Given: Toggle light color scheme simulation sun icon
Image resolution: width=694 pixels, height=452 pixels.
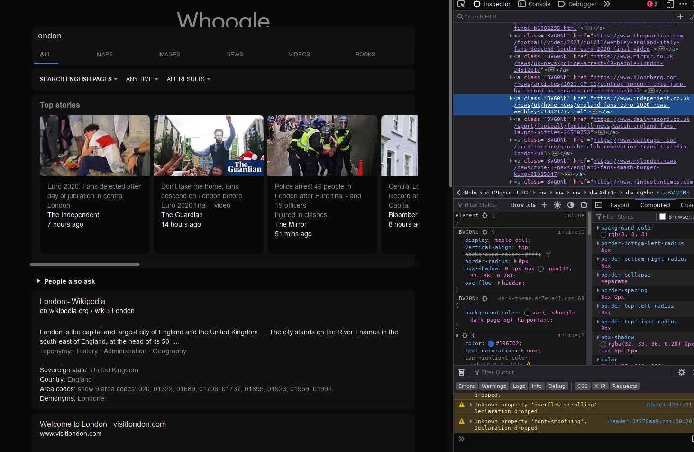Looking at the screenshot, I should coord(557,205).
